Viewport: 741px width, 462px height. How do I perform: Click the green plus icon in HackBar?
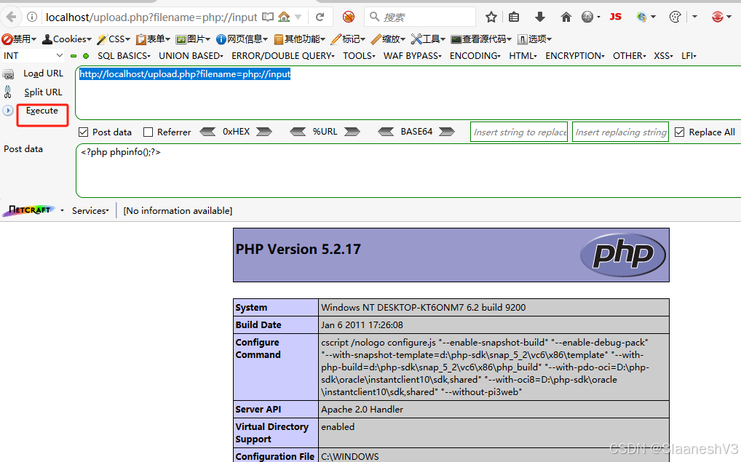(x=86, y=56)
